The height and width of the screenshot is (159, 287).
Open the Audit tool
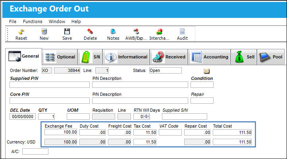pyautogui.click(x=182, y=34)
